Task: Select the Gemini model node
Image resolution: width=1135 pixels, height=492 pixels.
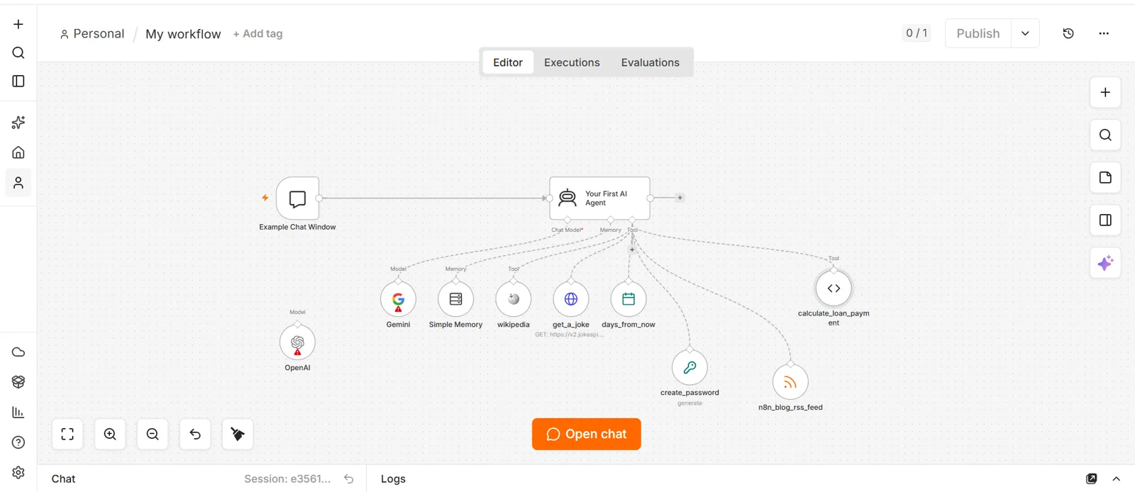Action: click(398, 299)
